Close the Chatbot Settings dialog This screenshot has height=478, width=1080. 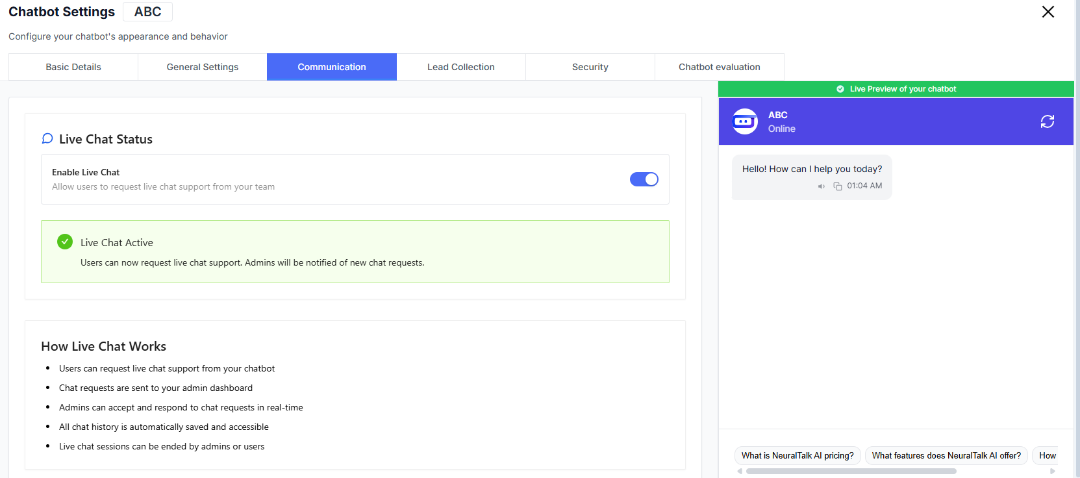1048,12
